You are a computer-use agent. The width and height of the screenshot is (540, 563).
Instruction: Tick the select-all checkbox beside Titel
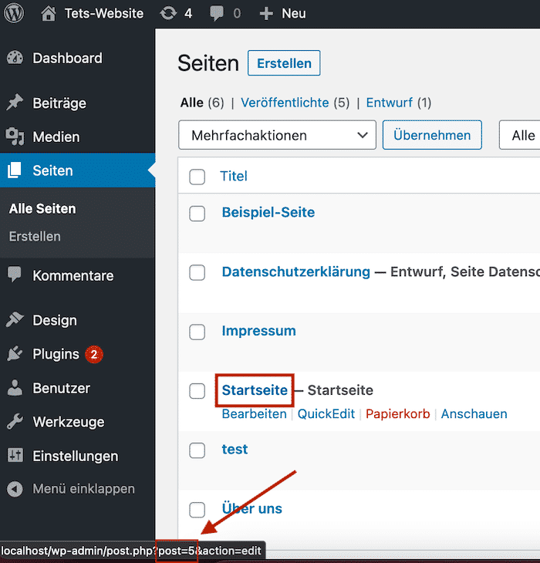click(x=197, y=177)
